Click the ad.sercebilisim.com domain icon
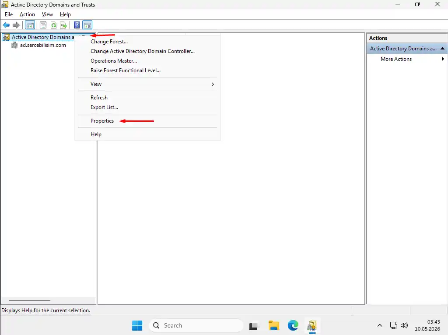Image resolution: width=448 pixels, height=335 pixels. tap(14, 45)
